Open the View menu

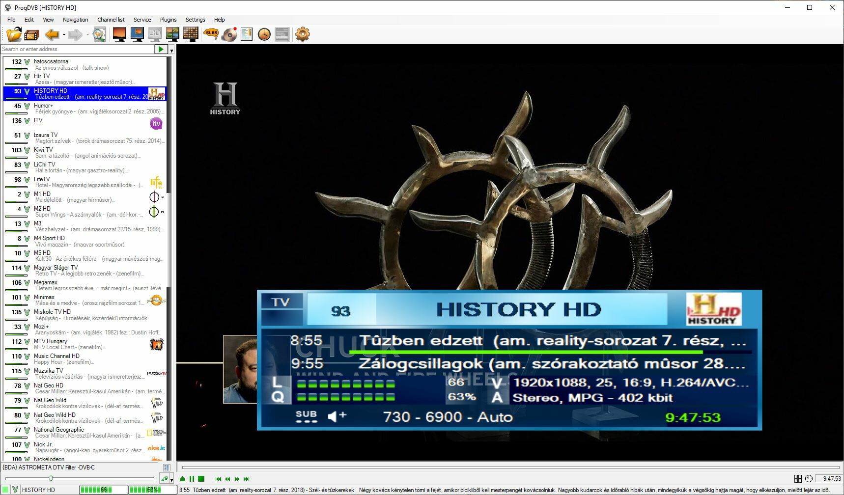point(48,20)
